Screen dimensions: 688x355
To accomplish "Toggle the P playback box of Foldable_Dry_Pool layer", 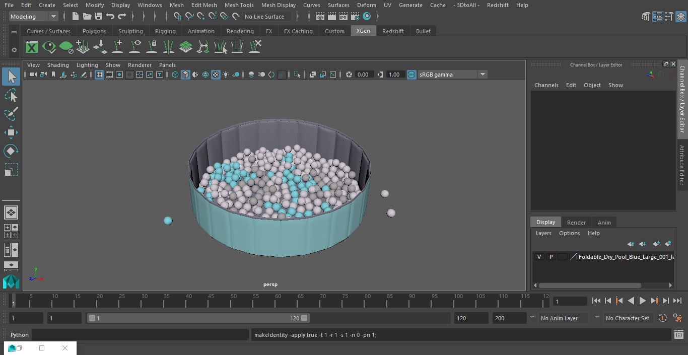I will pyautogui.click(x=551, y=257).
